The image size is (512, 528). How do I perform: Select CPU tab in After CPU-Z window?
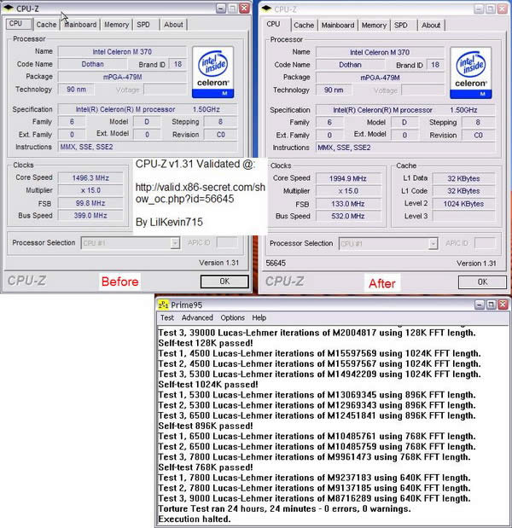click(x=273, y=24)
